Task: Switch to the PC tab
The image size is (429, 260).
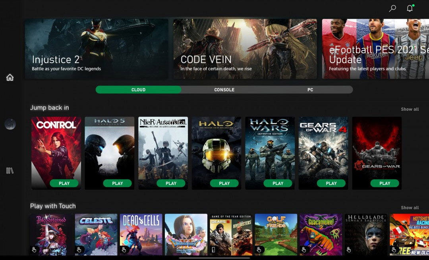Action: 310,90
